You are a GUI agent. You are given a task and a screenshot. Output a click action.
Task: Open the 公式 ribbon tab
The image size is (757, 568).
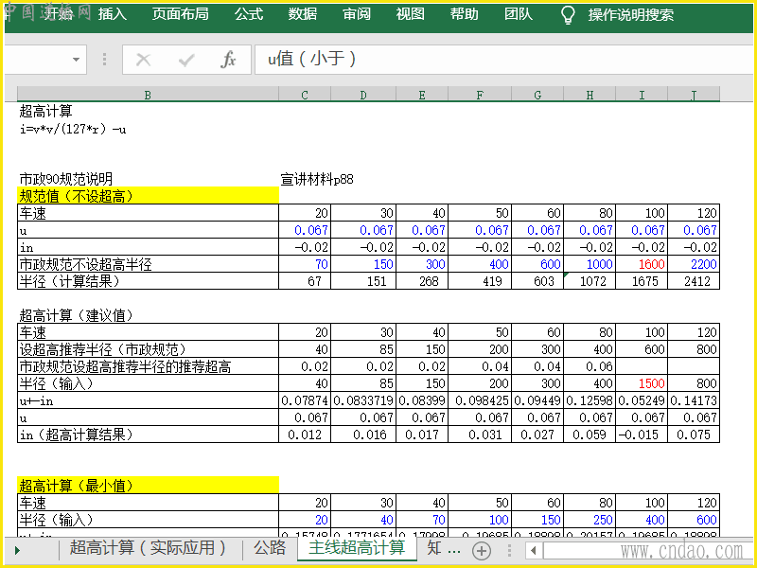249,13
